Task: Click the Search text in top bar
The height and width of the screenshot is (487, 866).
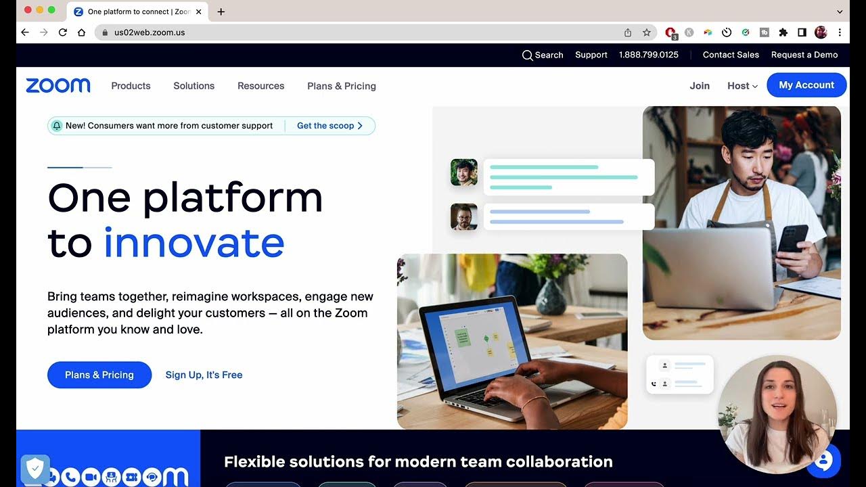Action: click(549, 55)
